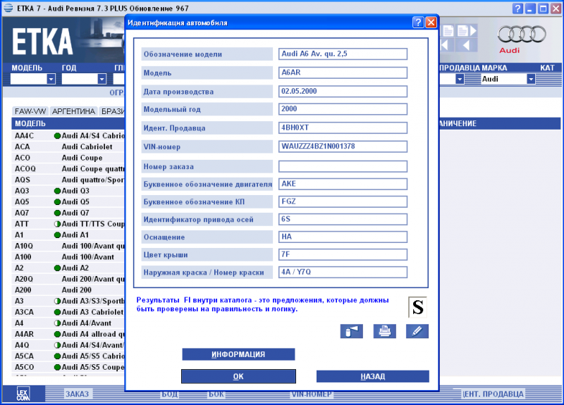Click the half-filled dot beside Audi A4/Avant
Screen dimensions: 564x405
point(57,323)
